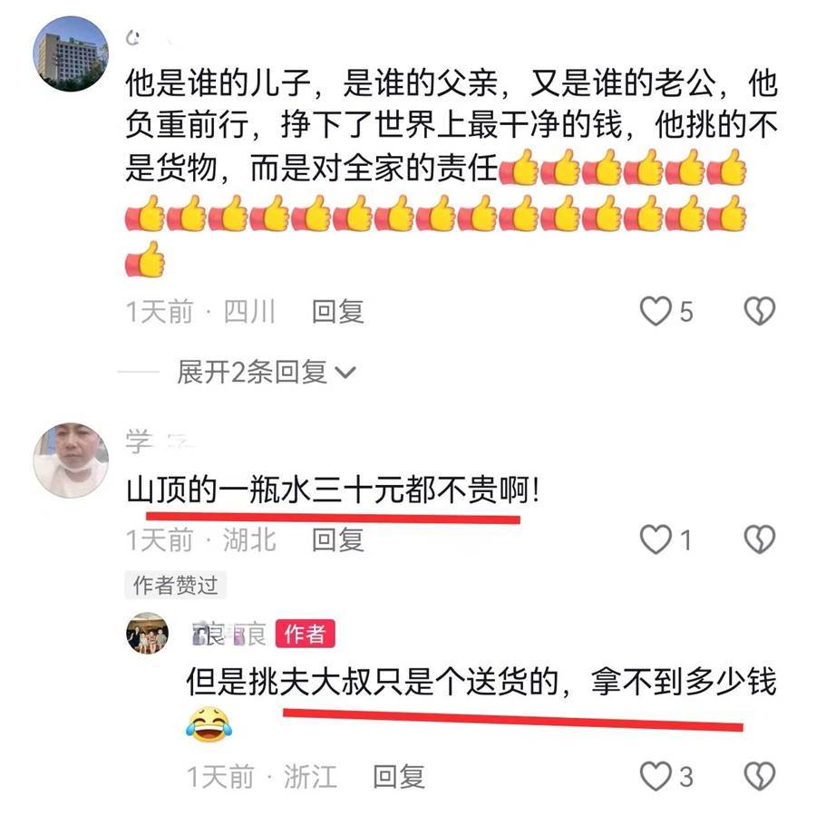The height and width of the screenshot is (815, 816).
Task: Open the author's username beside 作者 badge
Action: point(229,634)
